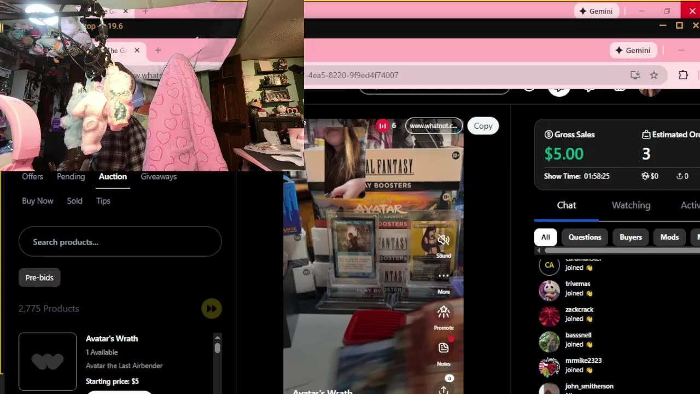Click the Search products field

tap(120, 242)
